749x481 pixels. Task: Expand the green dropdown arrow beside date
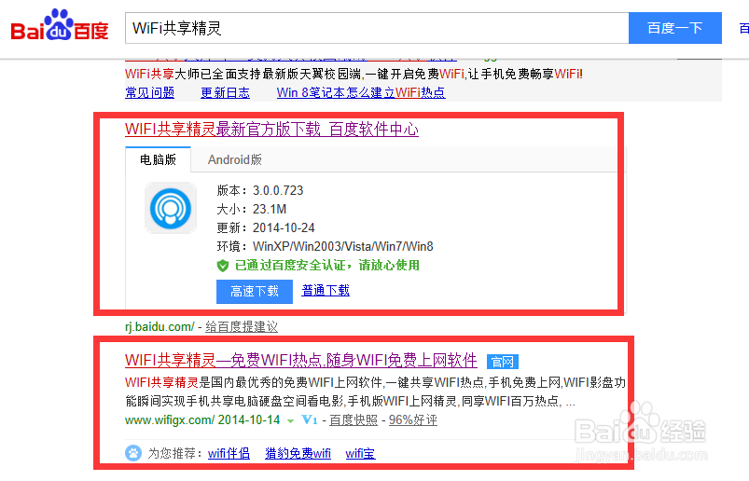pos(290,421)
